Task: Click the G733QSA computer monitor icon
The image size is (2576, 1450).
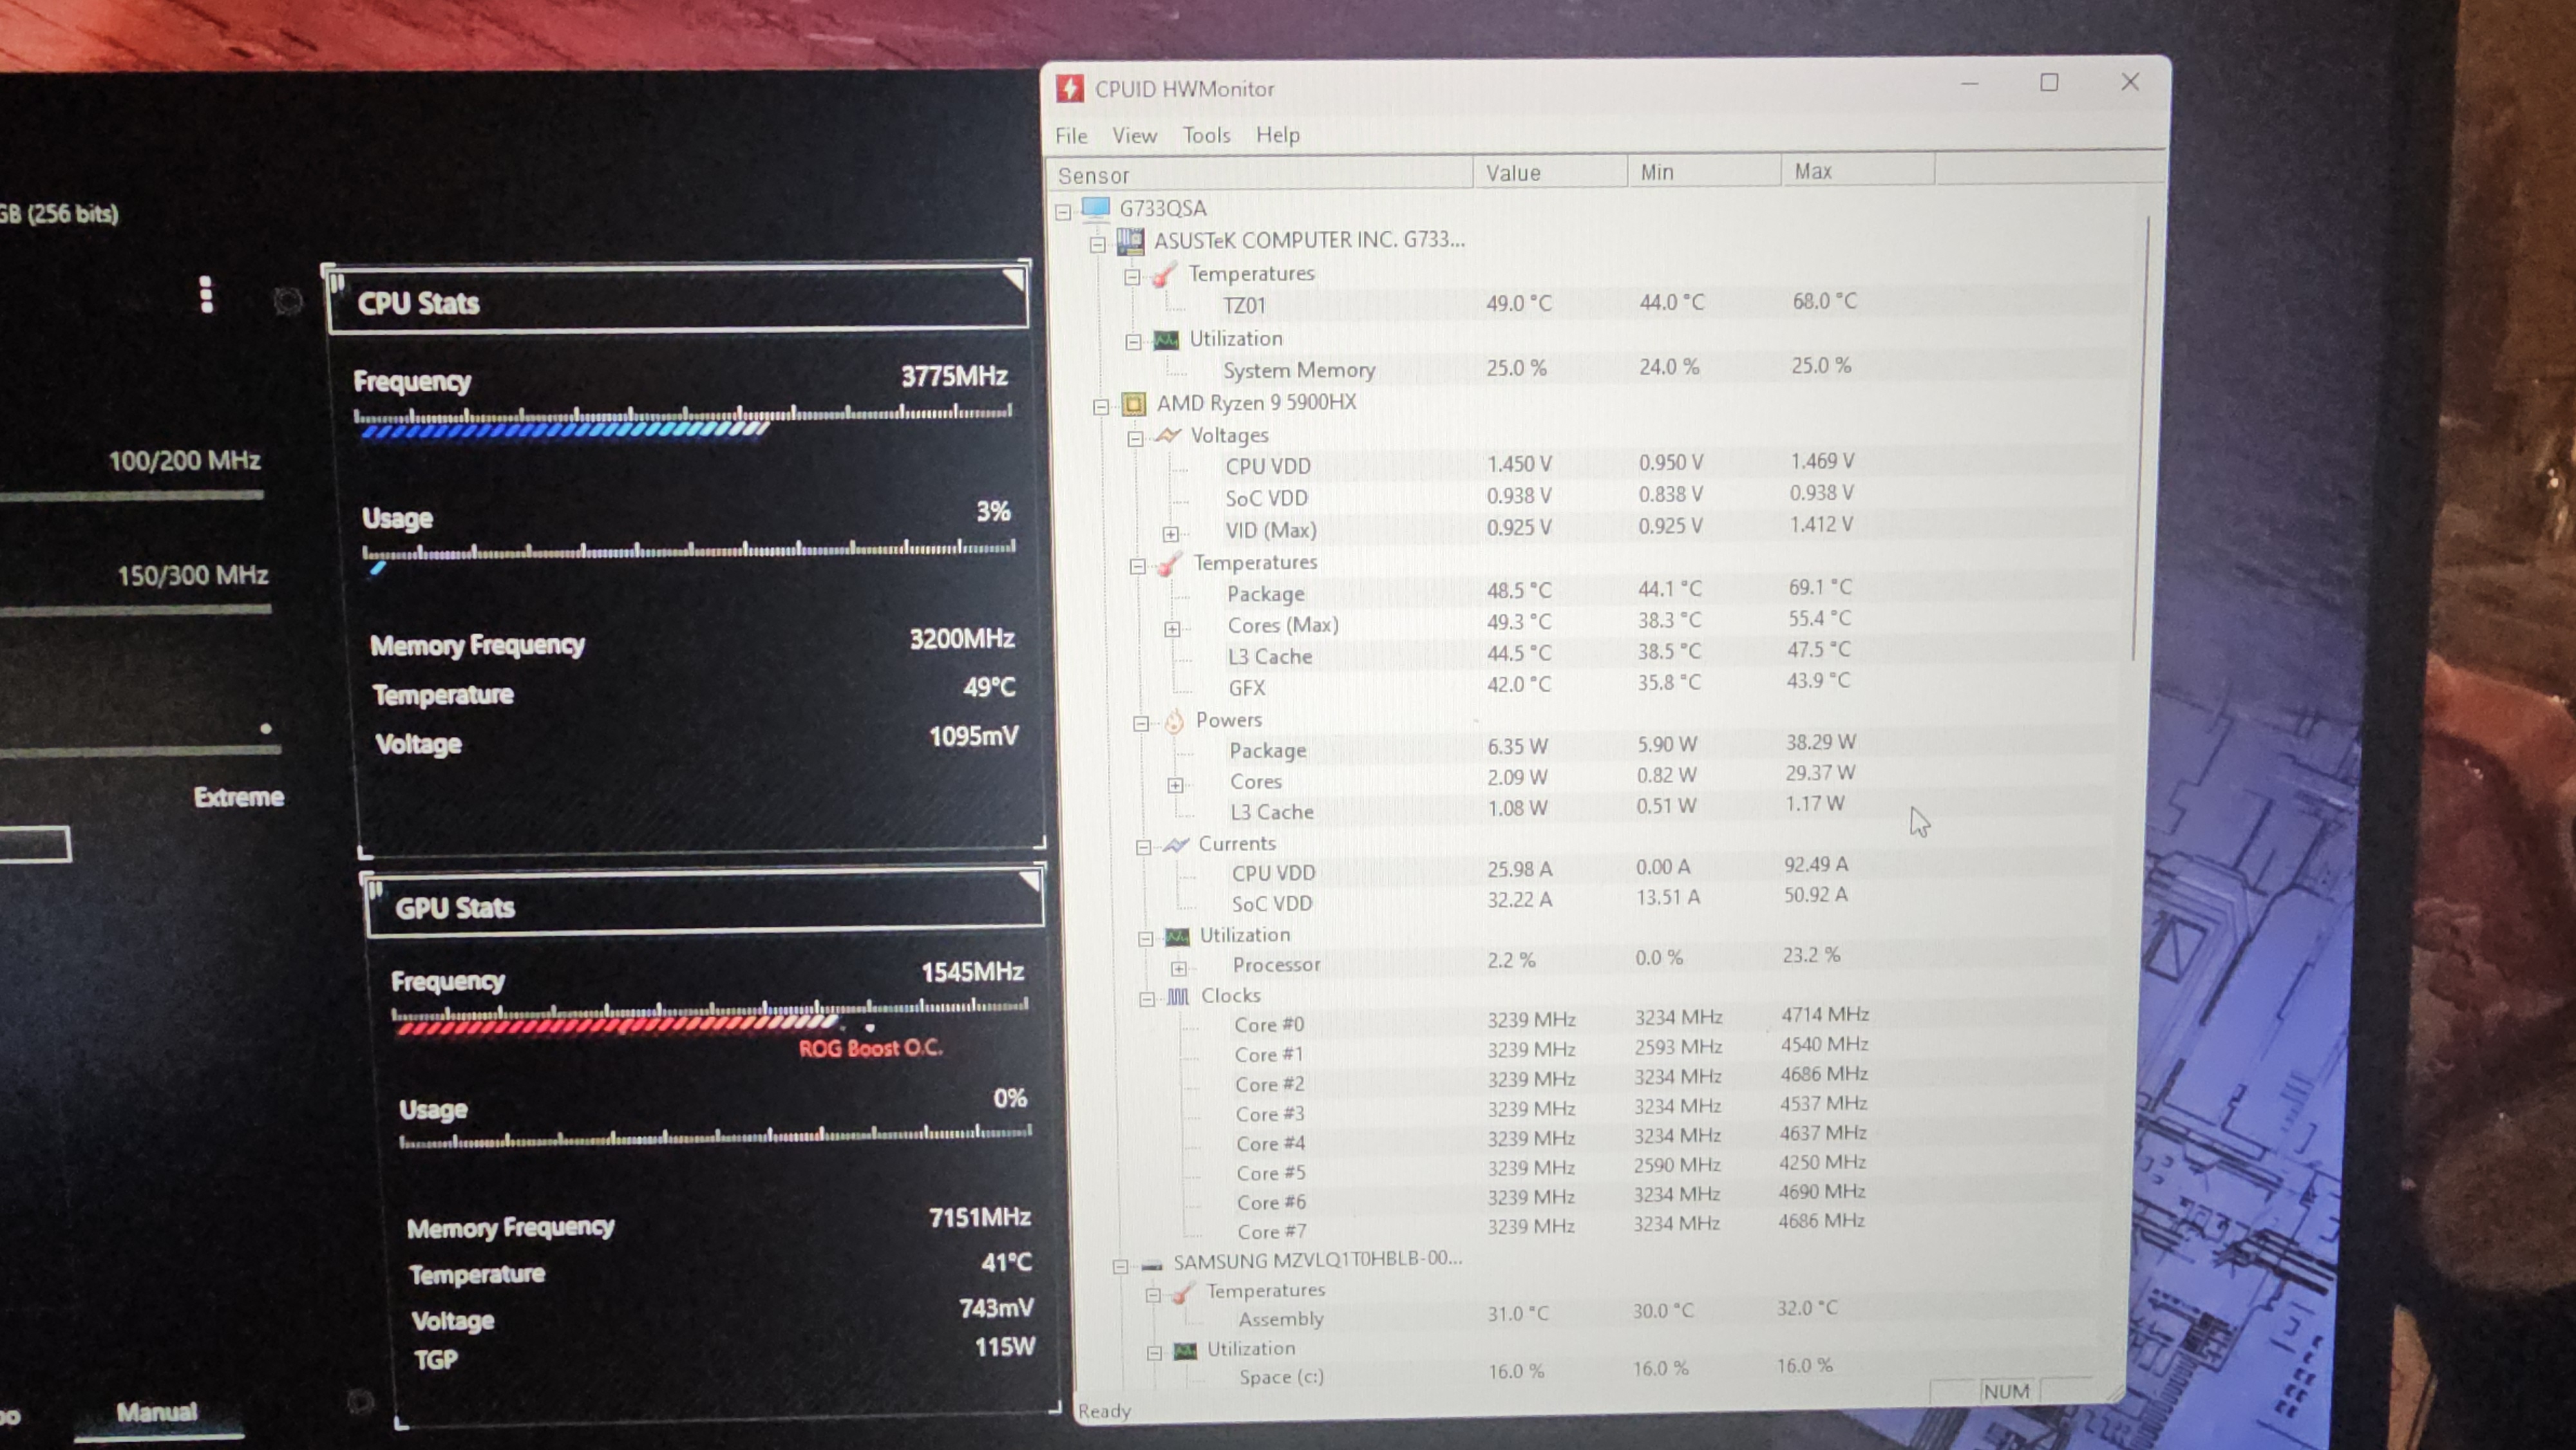Action: [x=1094, y=208]
